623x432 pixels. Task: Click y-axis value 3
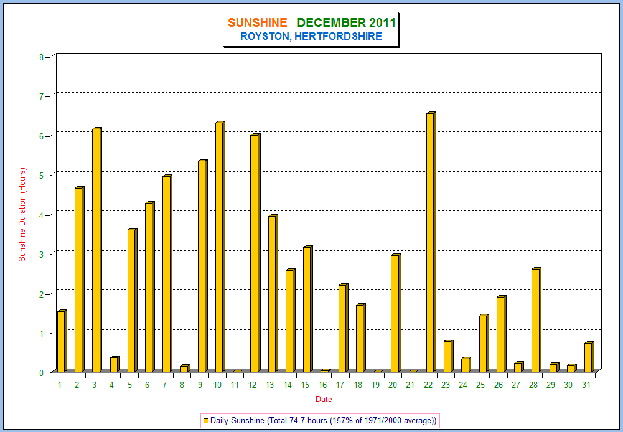tap(41, 255)
